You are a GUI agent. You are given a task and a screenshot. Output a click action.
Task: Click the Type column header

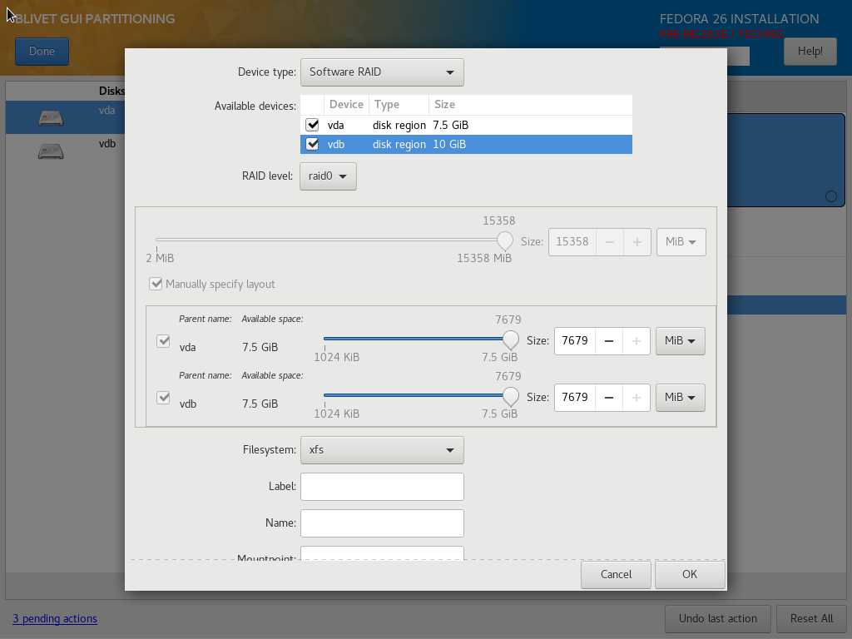[399, 104]
